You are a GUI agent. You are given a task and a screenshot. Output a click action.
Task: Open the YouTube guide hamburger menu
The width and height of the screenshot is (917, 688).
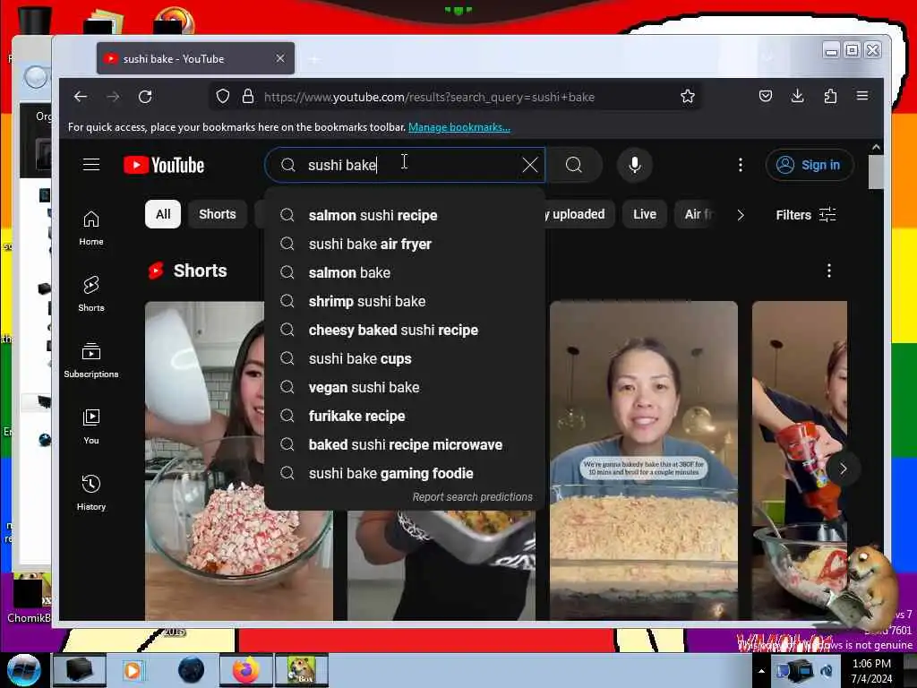click(x=91, y=165)
